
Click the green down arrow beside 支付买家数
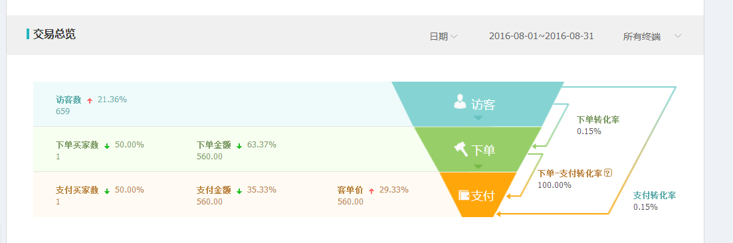pos(106,191)
